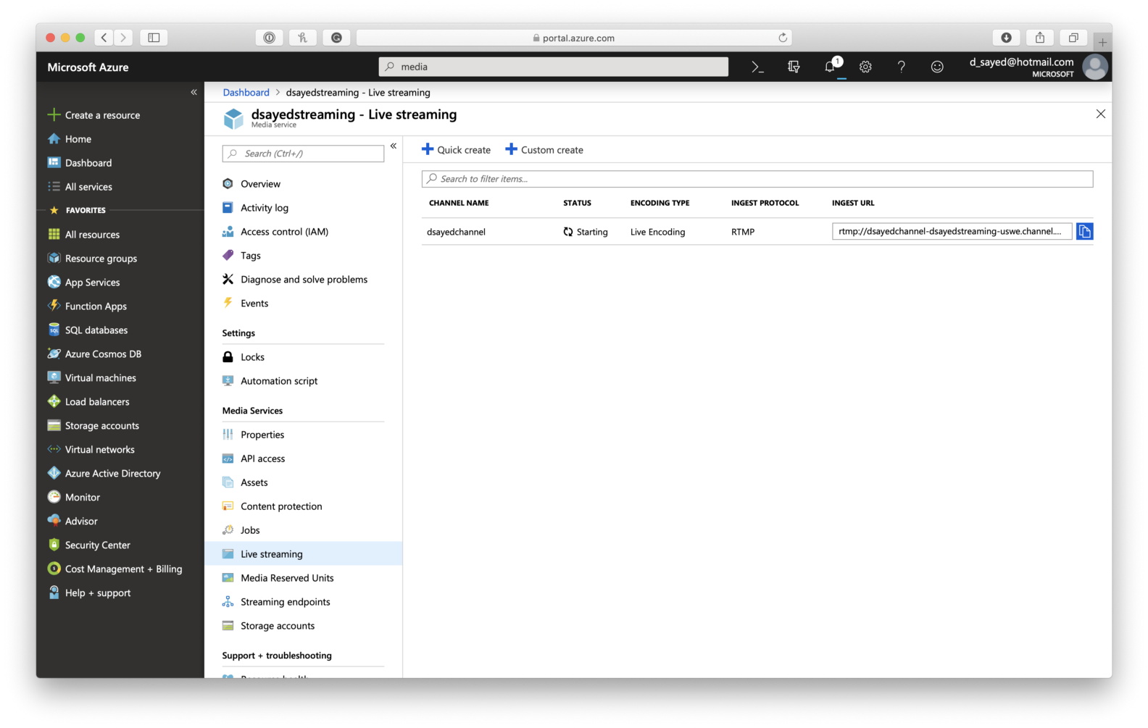Image resolution: width=1148 pixels, height=728 pixels.
Task: Open App Services favorite
Action: 83,283
